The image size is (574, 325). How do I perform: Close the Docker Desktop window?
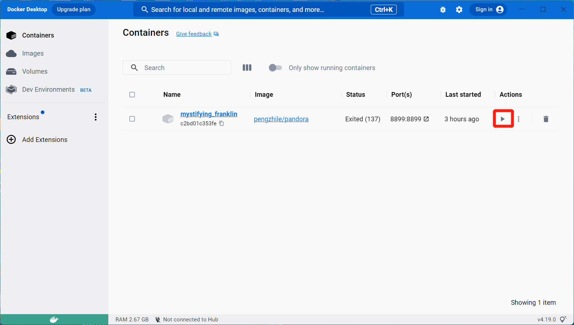click(564, 9)
